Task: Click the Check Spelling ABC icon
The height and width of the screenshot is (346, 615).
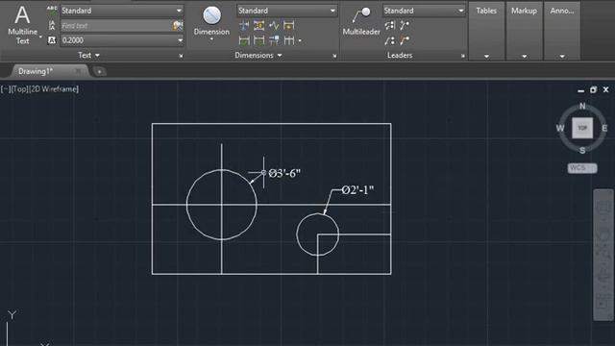Action: click(52, 11)
